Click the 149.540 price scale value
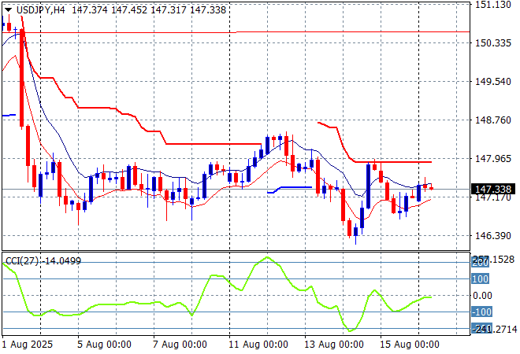The height and width of the screenshot is (354, 520). point(493,82)
